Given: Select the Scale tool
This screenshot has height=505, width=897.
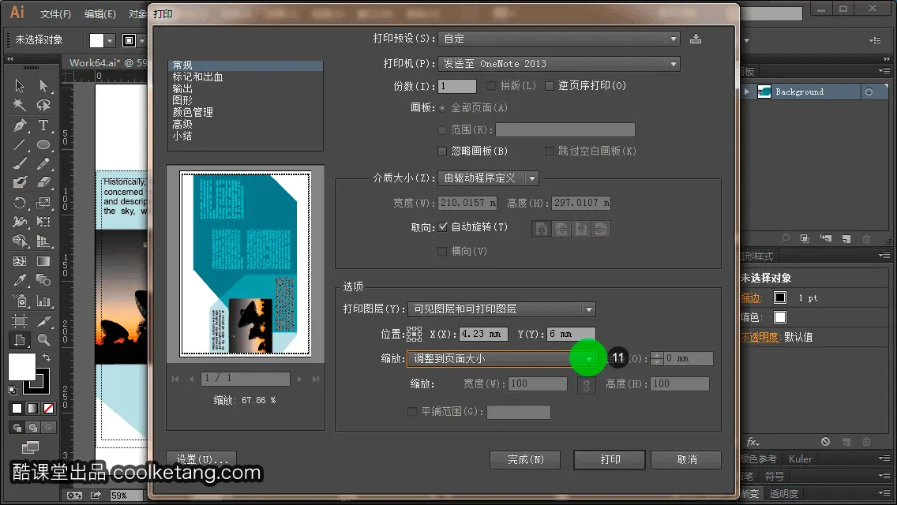Looking at the screenshot, I should tap(43, 203).
